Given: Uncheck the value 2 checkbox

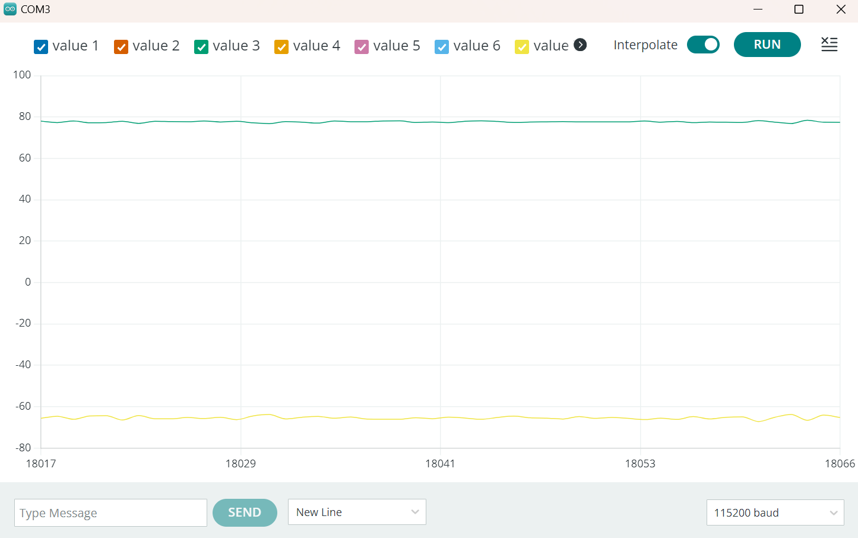Looking at the screenshot, I should coord(121,47).
